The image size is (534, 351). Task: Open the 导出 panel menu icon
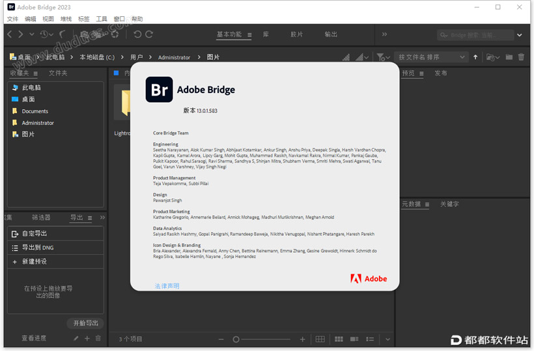click(x=90, y=218)
